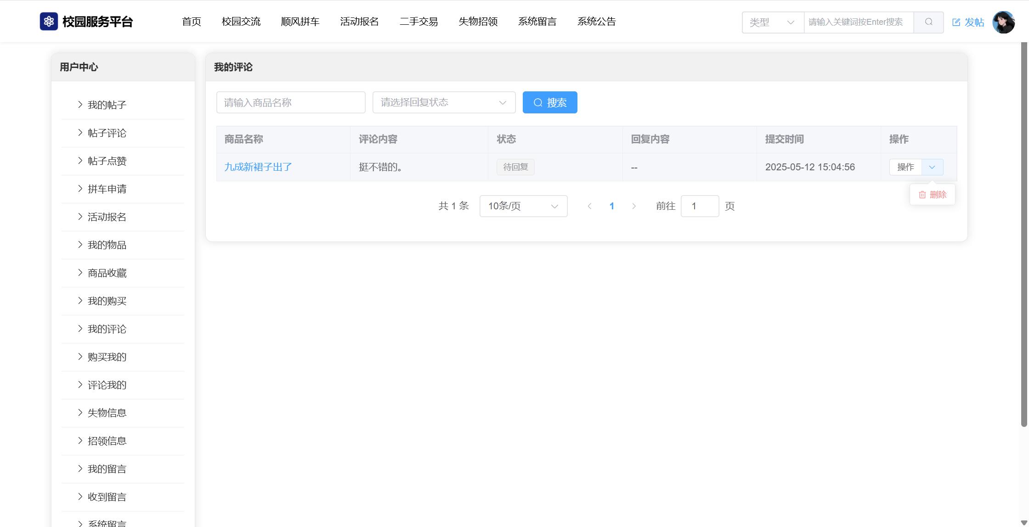
Task: Open the 类型 search category dropdown
Action: coord(772,22)
